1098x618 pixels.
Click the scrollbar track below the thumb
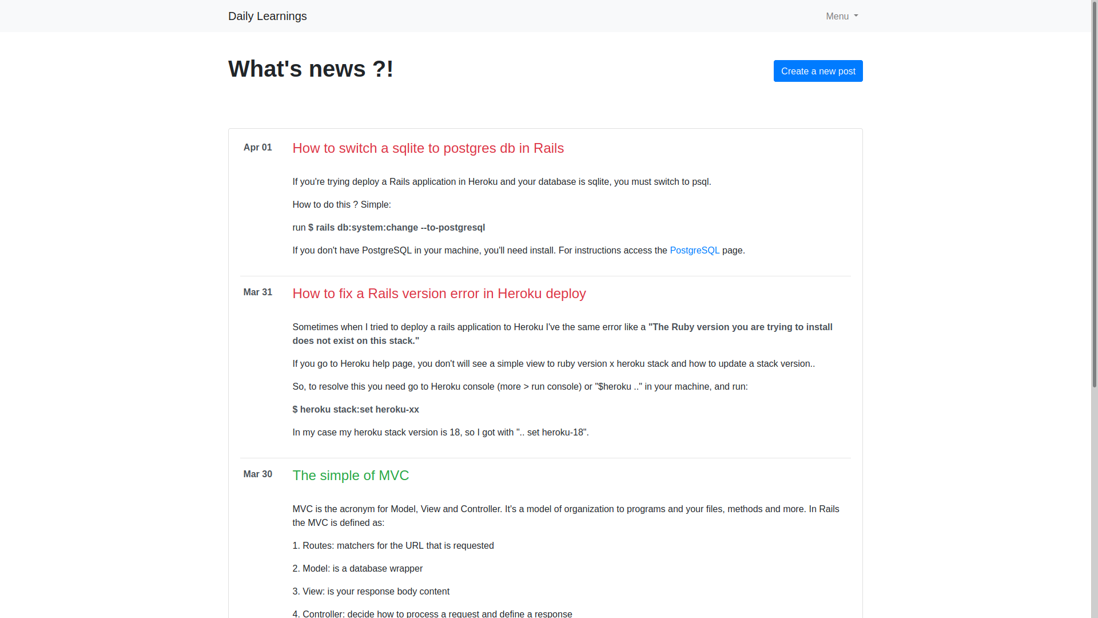click(1094, 504)
